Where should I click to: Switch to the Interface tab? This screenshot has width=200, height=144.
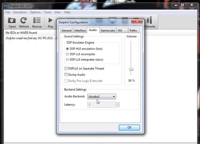[80, 31]
